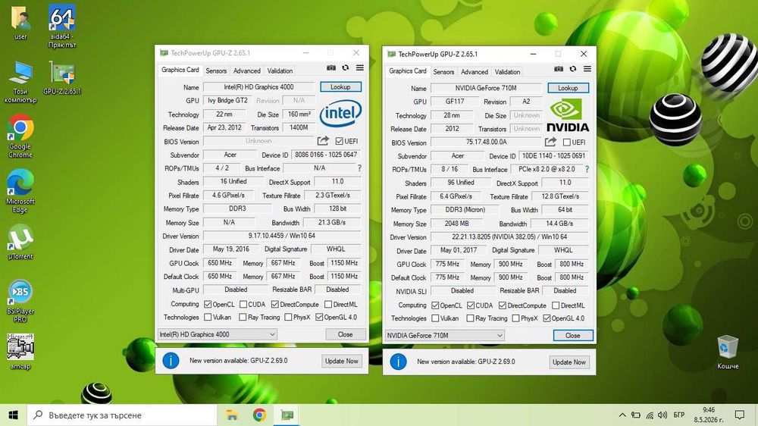
Task: Toggle CUDA checkbox in Intel window
Action: point(243,304)
